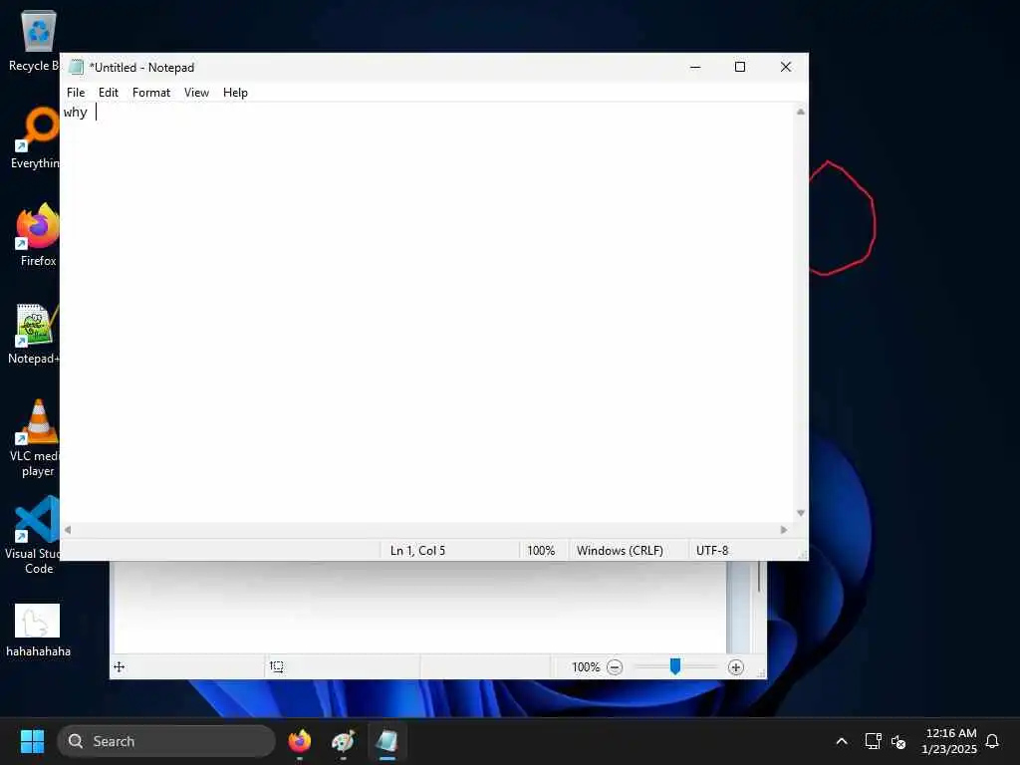Open the network status tray icon
1020x765 pixels.
tap(873, 741)
